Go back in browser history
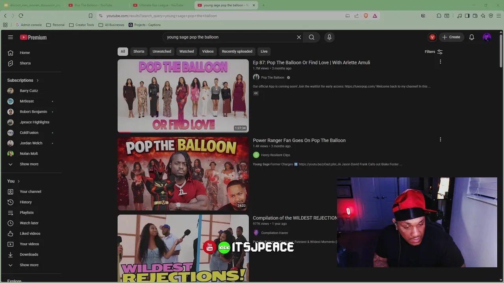Screen dimensions: 504x283 5,16
